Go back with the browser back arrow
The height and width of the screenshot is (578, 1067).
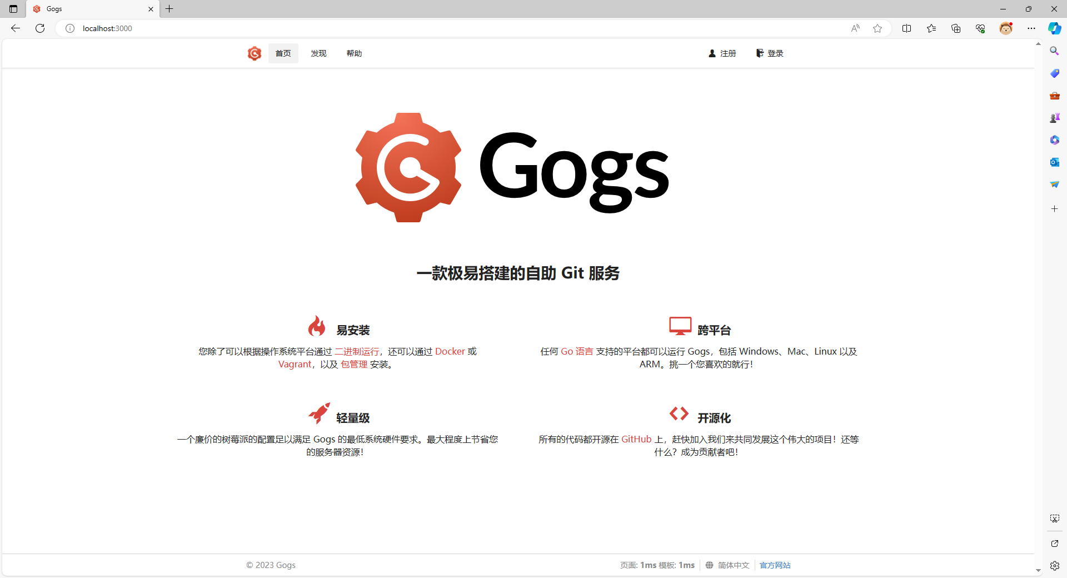pyautogui.click(x=16, y=28)
